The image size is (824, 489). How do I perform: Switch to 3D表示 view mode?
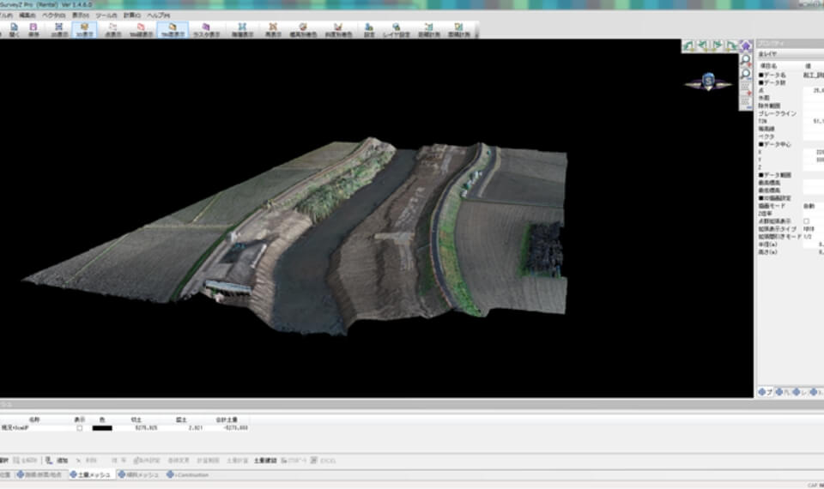coord(85,30)
